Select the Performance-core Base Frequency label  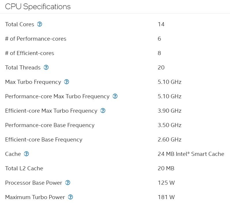point(50,125)
